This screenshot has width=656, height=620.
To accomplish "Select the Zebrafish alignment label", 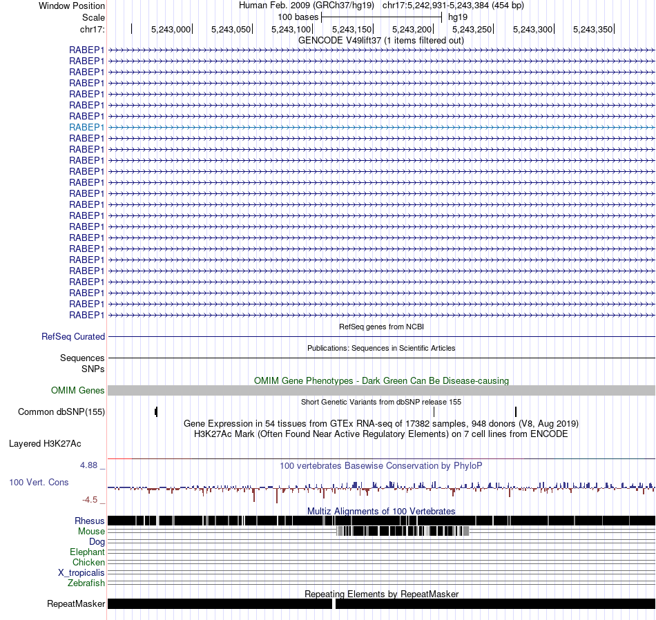I will point(86,583).
